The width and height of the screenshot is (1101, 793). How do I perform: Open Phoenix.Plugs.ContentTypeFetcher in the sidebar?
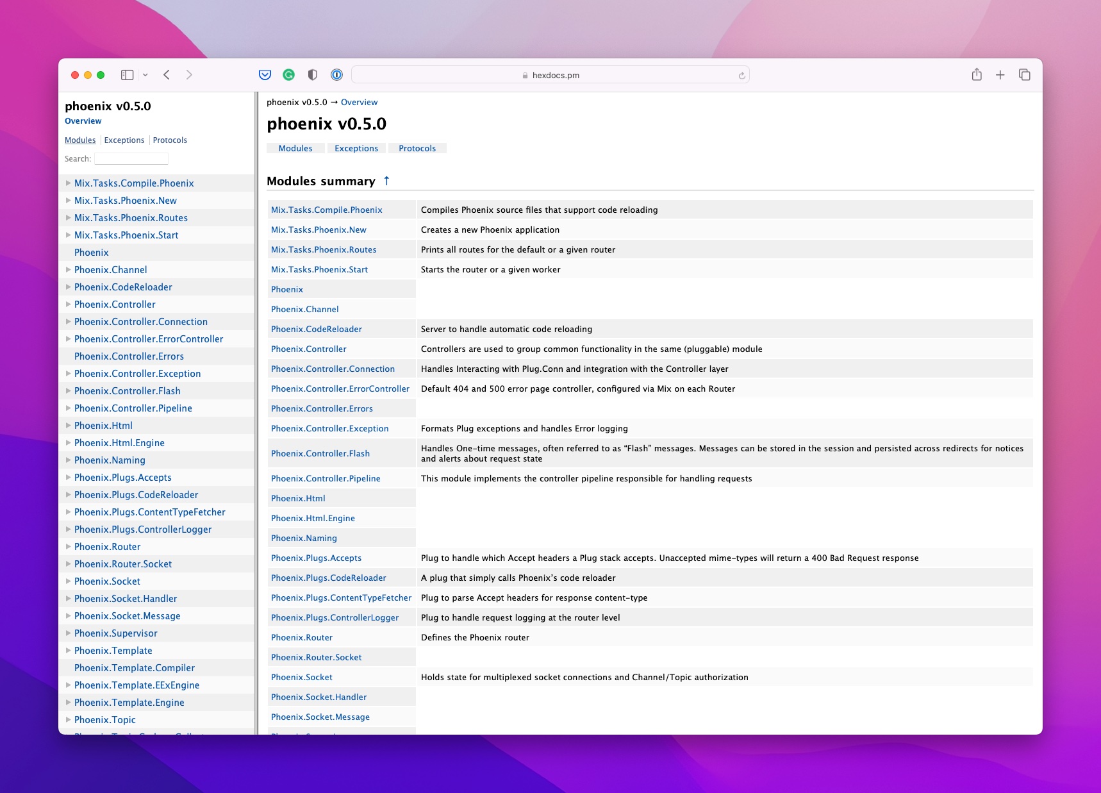coord(150,512)
